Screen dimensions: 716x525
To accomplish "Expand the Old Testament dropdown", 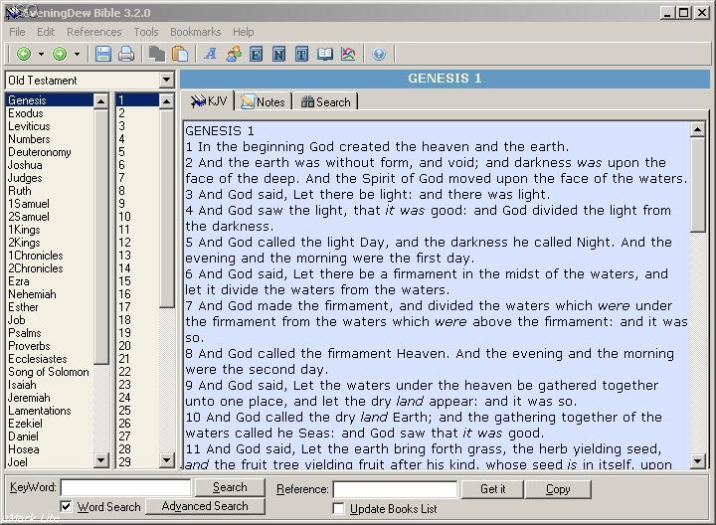I will click(x=167, y=80).
